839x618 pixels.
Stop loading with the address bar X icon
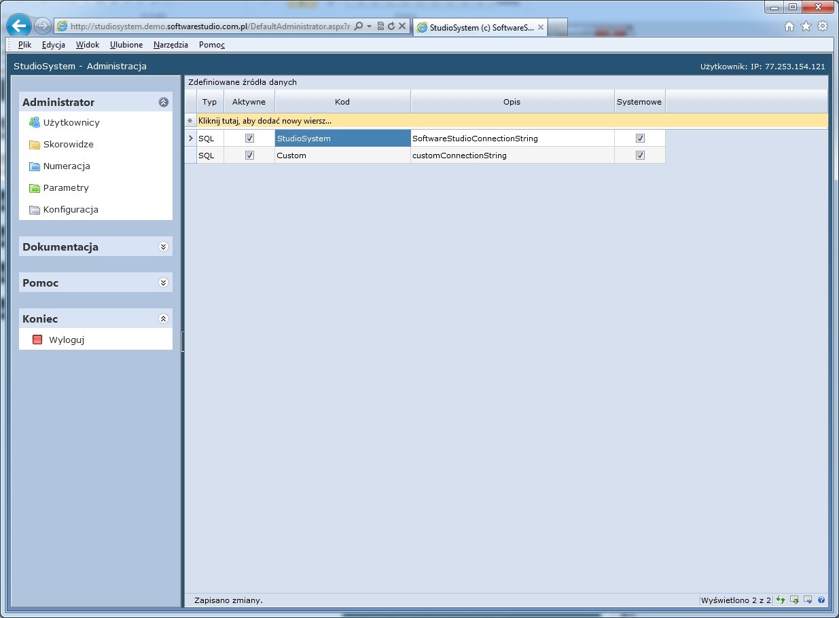(402, 26)
